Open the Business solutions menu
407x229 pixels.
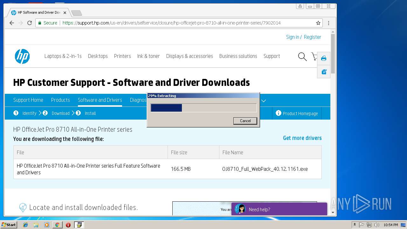238,56
